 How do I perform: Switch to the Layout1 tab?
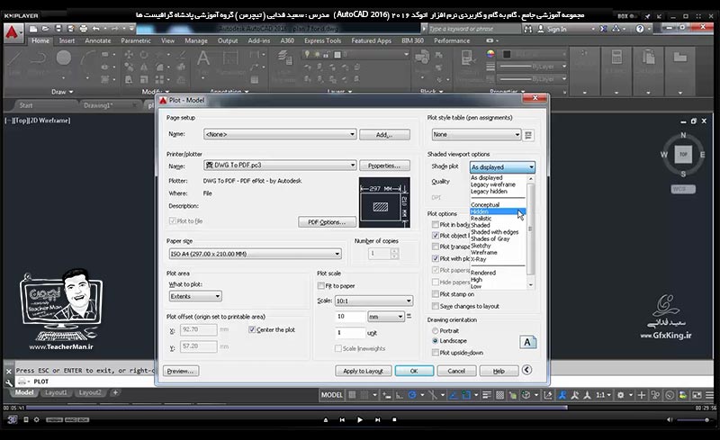[x=56, y=392]
